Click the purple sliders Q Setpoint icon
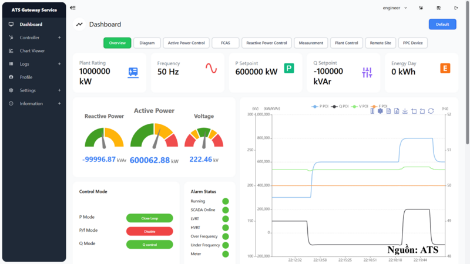This screenshot has height=264, width=470. click(367, 72)
